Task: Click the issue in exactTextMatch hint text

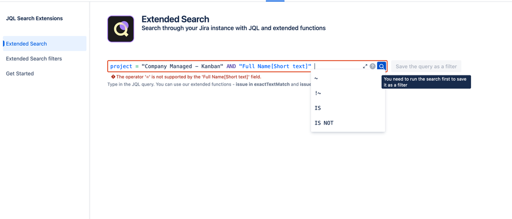Action: 263,84
